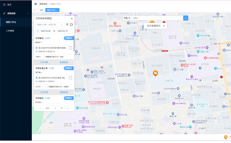Click the 车辆搭电 tag on first order
Image resolution: width=231 pixels, height=143 pixels.
[69, 38]
